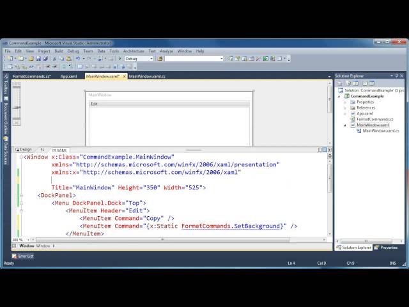
Task: Switch to the Properties panel tab
Action: tap(386, 248)
